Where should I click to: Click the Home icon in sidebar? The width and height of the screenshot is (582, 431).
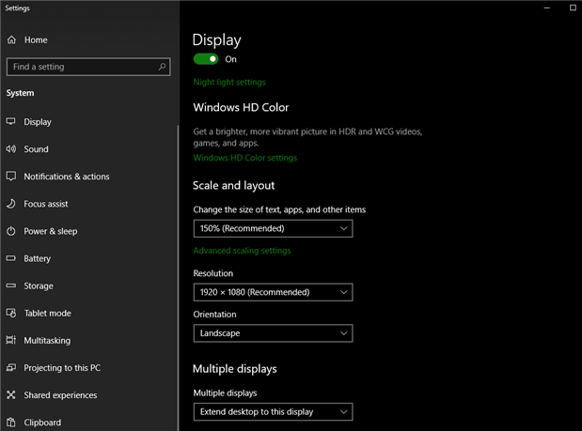tap(11, 40)
